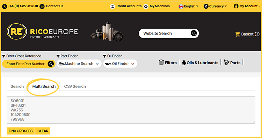Call the +44 (0) 1327 312838 number link
This screenshot has height=138, width=262.
pos(23,6)
